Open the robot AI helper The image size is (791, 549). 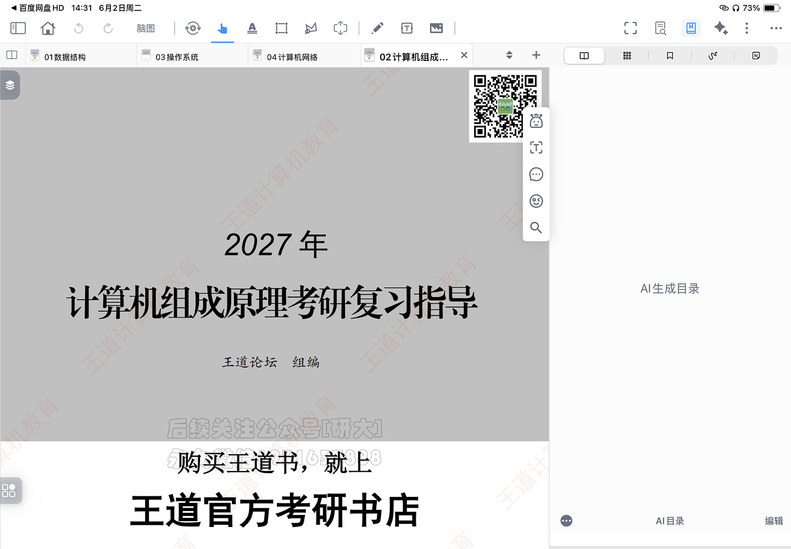click(x=536, y=121)
